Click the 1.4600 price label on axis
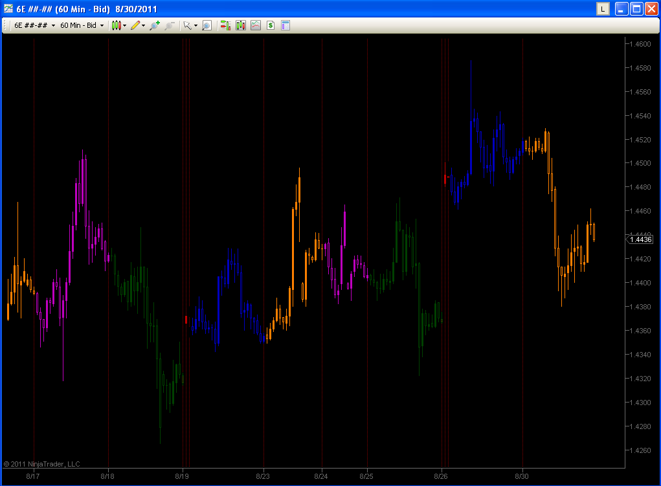This screenshot has height=486, width=661. click(640, 44)
